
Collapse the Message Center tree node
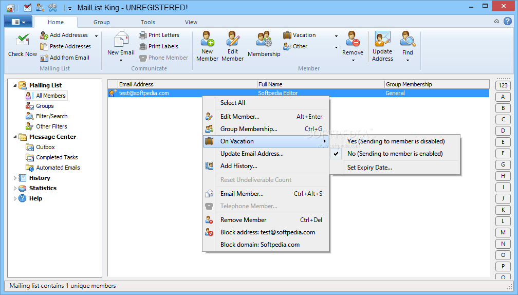[15, 137]
